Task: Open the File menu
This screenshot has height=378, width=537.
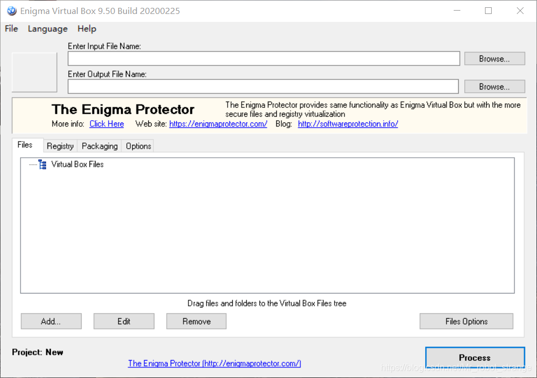Action: coord(11,29)
